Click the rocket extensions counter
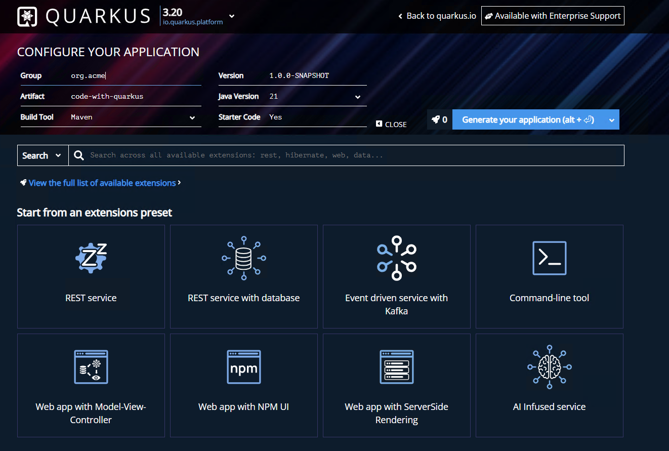Viewport: 669px width, 451px height. [439, 119]
